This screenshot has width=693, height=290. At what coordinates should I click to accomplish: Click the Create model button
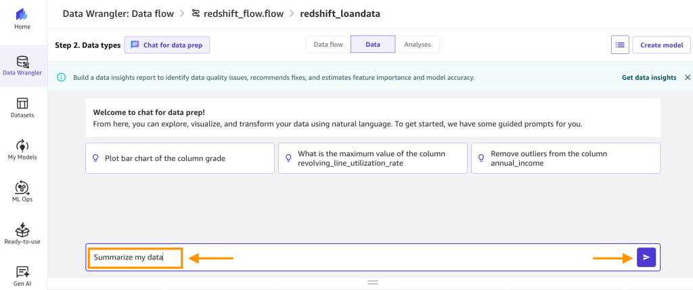pyautogui.click(x=662, y=45)
